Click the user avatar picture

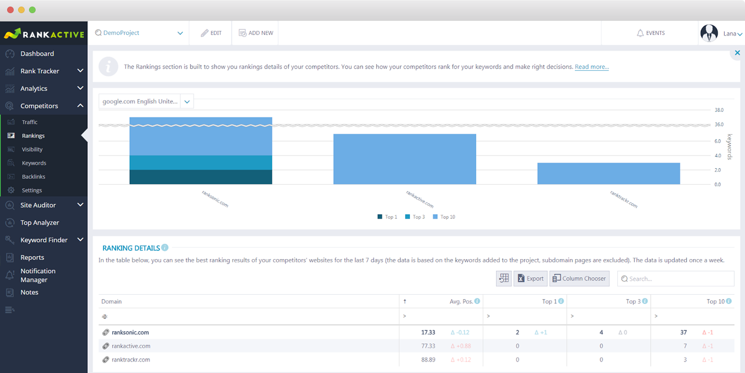709,33
